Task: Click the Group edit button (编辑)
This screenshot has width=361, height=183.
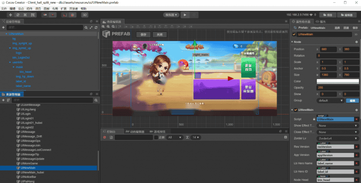Action: [353, 100]
